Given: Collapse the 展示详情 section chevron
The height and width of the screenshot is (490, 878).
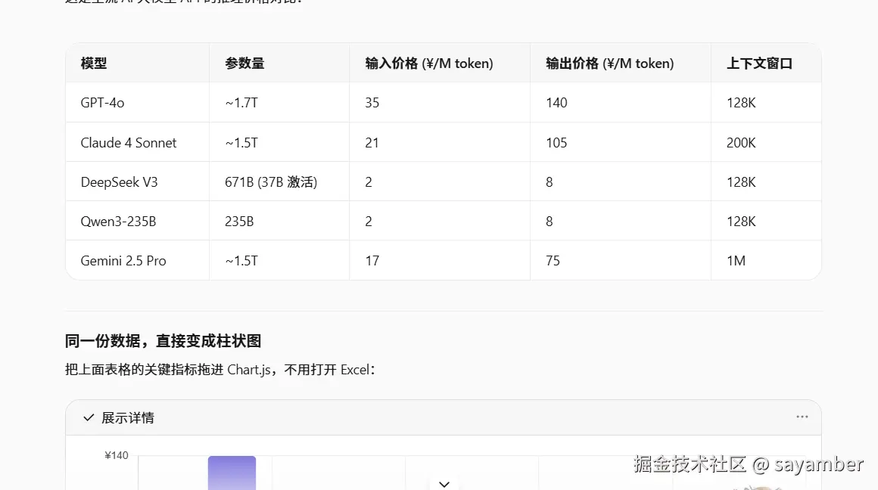Looking at the screenshot, I should (x=89, y=418).
